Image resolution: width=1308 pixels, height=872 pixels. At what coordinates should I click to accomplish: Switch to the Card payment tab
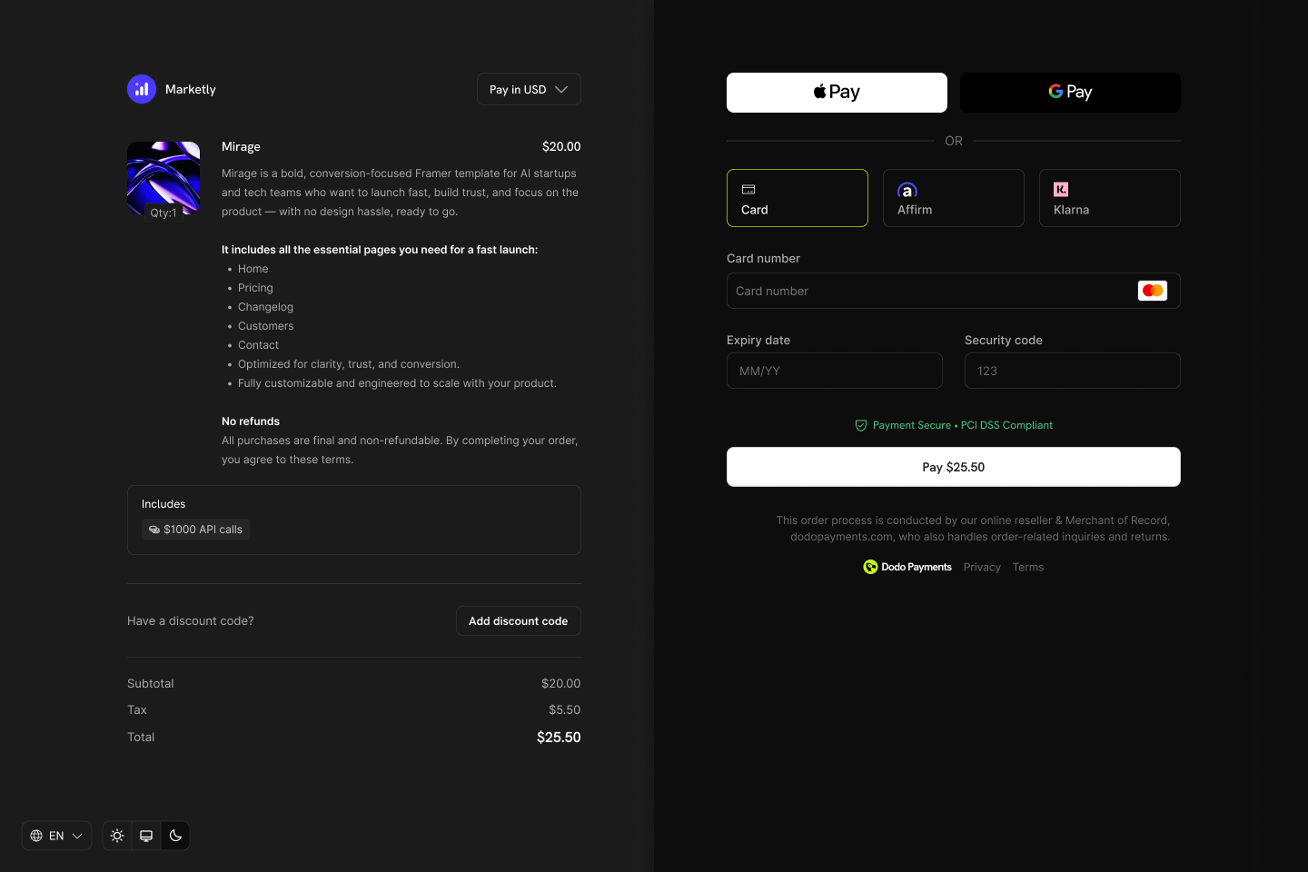click(797, 198)
